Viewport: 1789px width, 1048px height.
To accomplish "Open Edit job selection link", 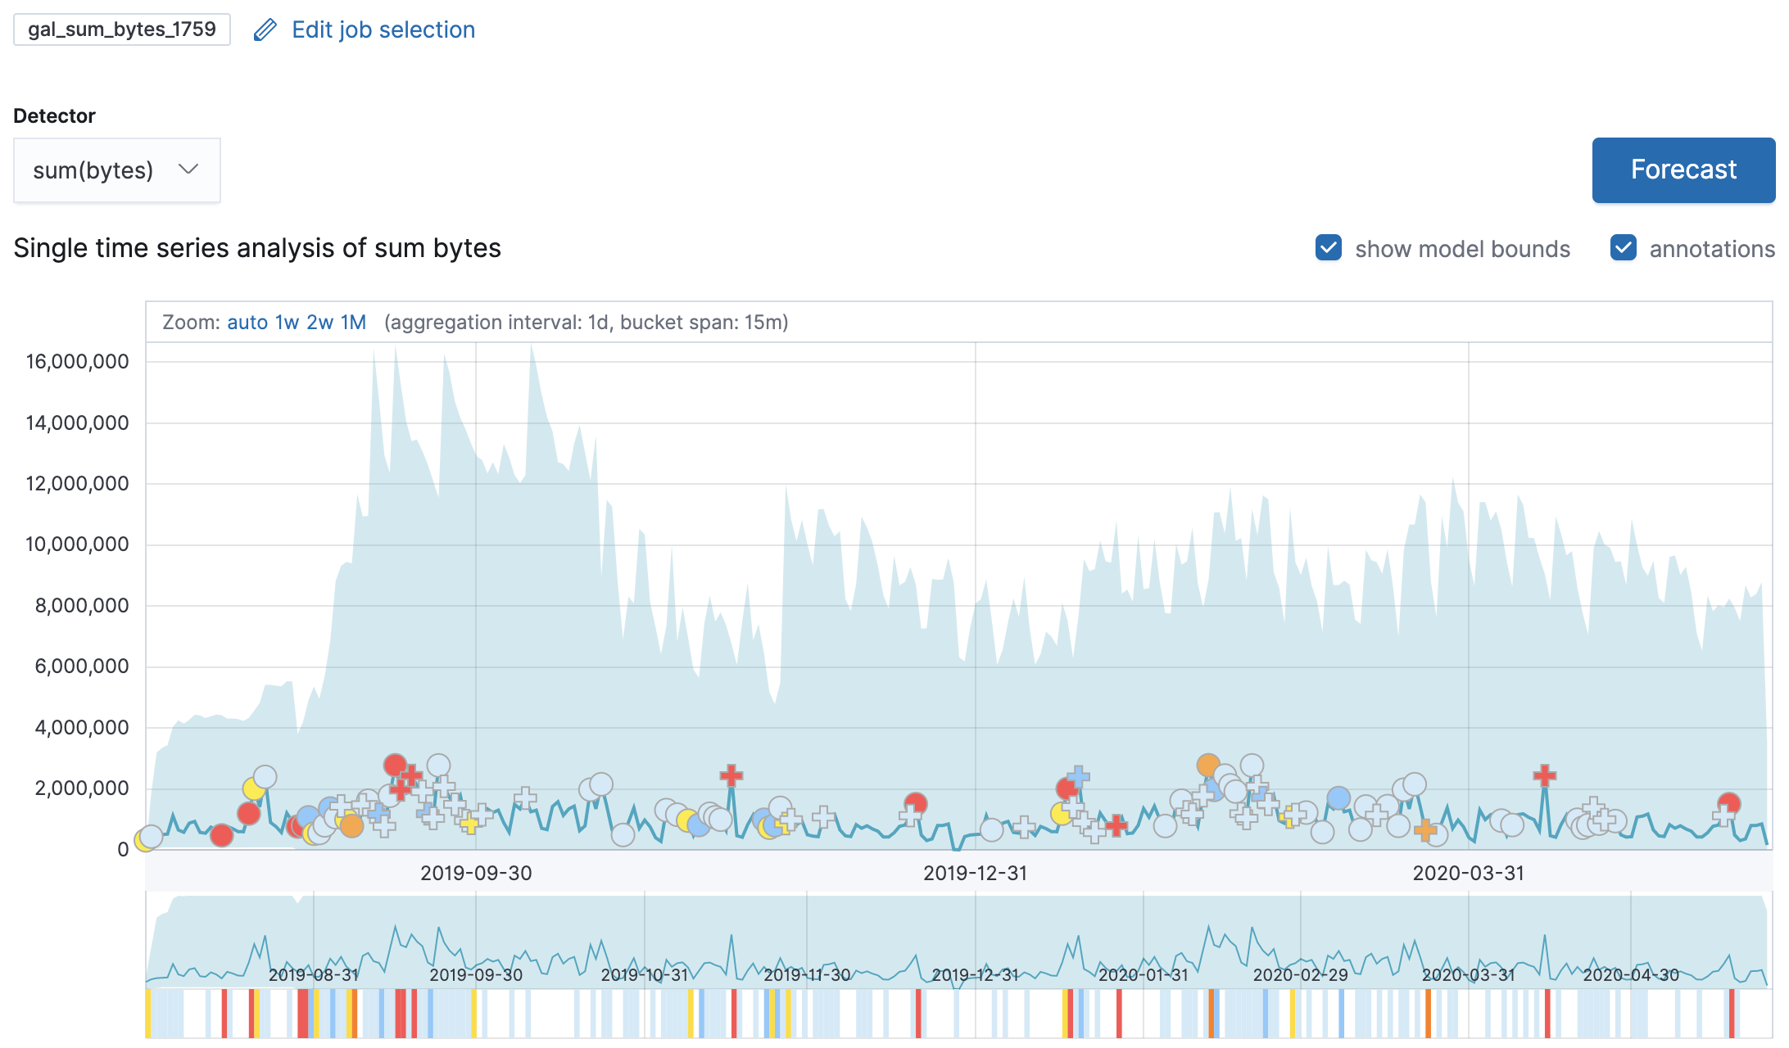I will 383,30.
